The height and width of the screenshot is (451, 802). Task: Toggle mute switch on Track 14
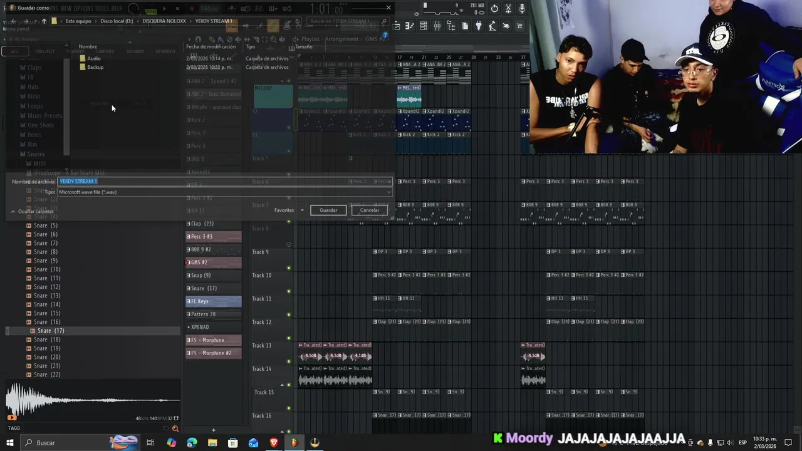click(x=289, y=385)
